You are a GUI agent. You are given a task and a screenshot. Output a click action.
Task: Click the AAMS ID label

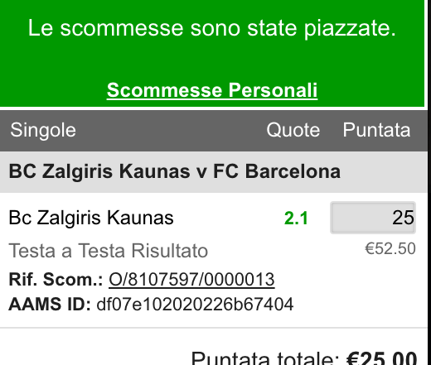point(50,305)
